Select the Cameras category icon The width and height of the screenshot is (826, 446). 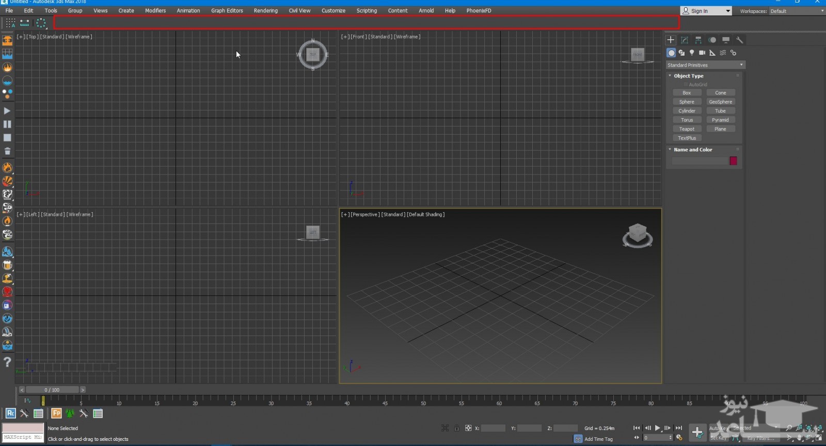pyautogui.click(x=702, y=53)
